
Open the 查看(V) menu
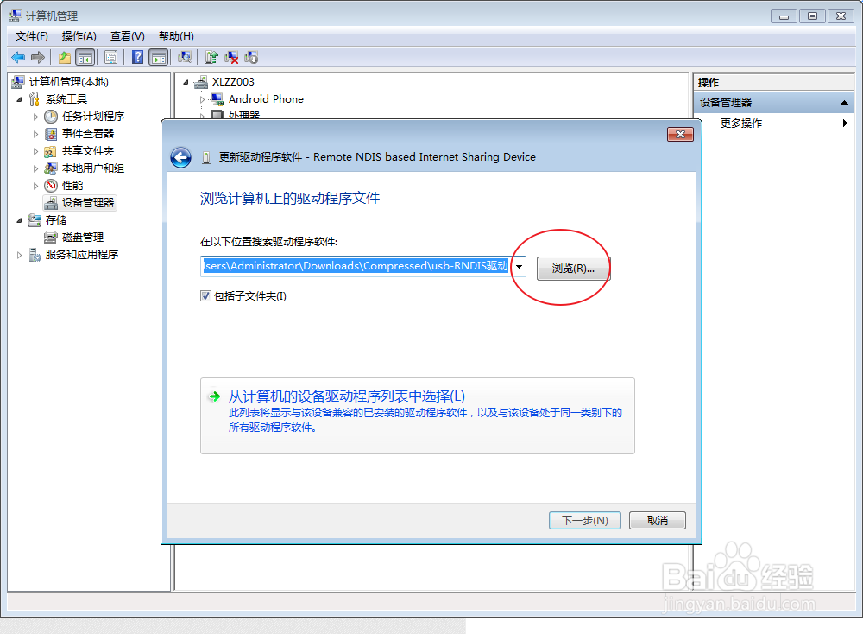click(x=128, y=36)
